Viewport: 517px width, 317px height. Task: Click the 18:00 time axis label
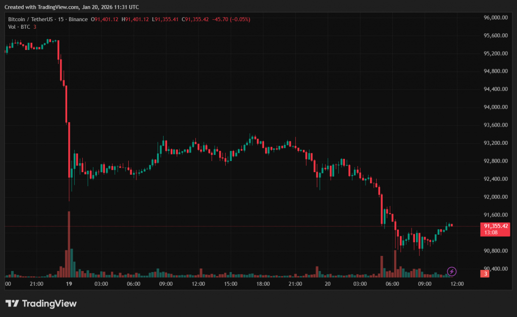pos(263,284)
